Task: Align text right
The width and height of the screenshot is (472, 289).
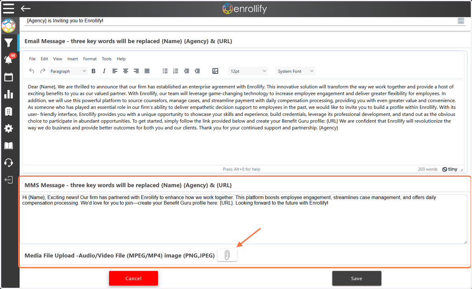Action: tap(136, 71)
